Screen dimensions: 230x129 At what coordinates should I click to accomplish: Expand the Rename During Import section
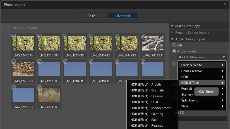[x=199, y=33]
